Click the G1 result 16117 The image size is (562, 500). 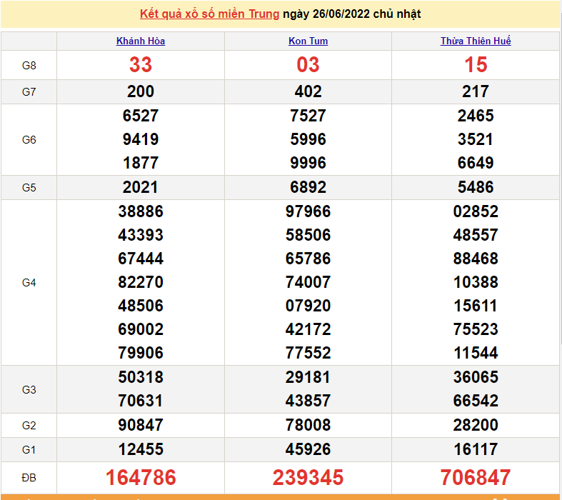[x=476, y=449]
